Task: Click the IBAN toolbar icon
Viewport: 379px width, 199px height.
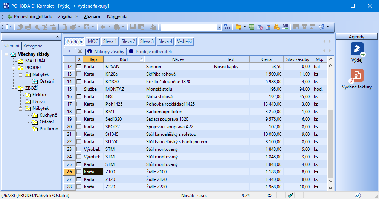Action: 285,27
